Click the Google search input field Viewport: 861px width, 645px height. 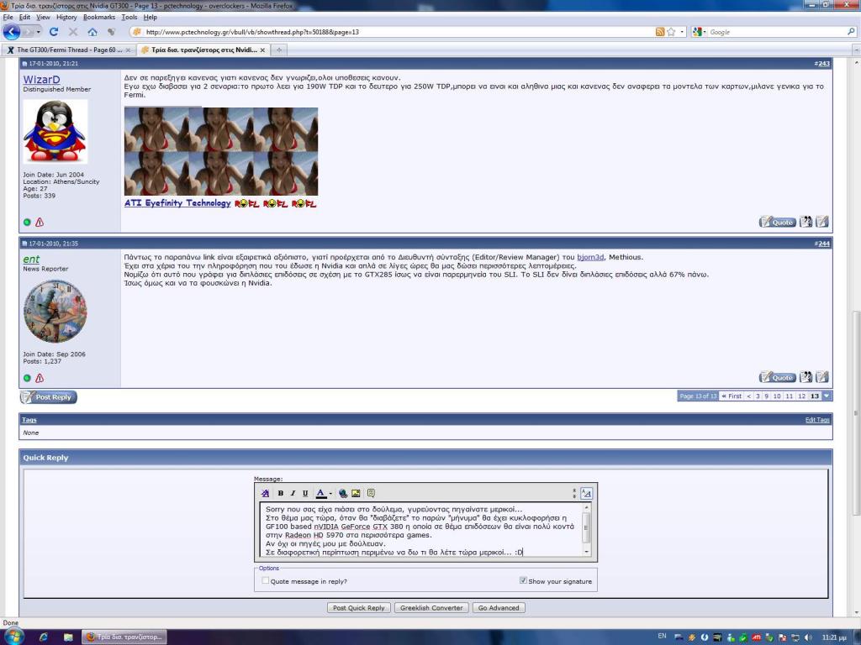pyautogui.click(x=776, y=32)
